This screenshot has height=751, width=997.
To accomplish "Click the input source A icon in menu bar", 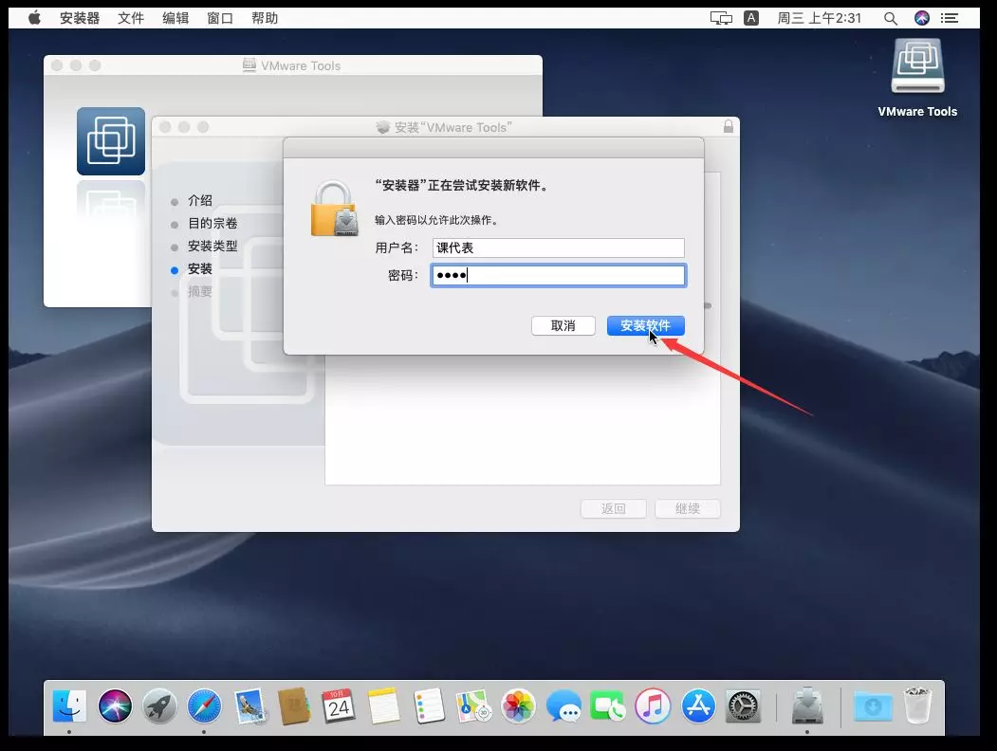I will pyautogui.click(x=751, y=18).
